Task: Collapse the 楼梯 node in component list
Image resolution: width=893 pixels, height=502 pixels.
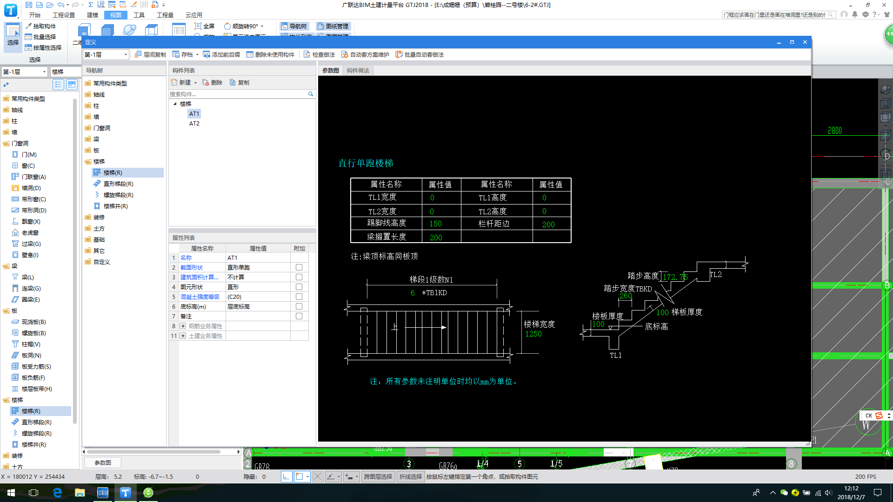Action: click(175, 104)
